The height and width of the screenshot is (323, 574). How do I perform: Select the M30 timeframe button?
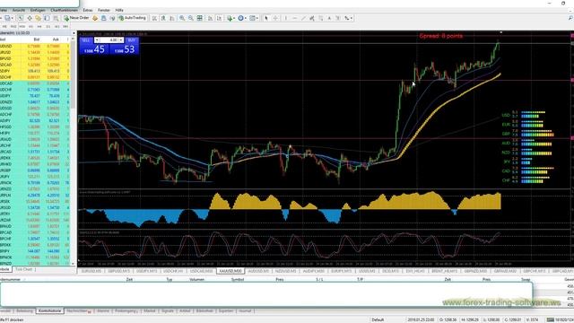(22, 26)
